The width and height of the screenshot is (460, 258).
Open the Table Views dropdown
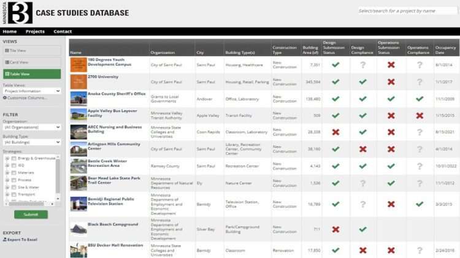31,91
